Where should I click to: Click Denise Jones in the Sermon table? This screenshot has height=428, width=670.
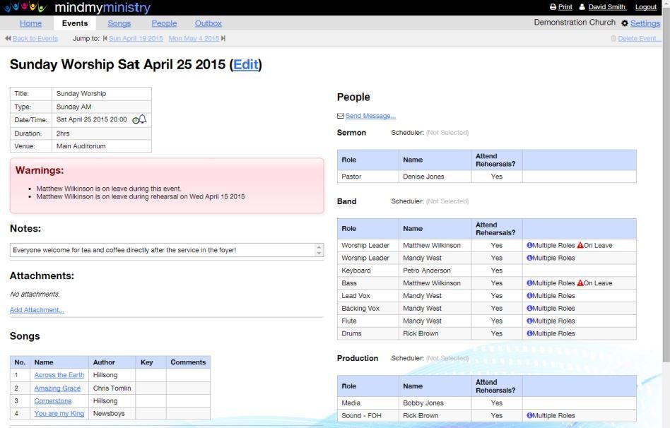(x=423, y=177)
